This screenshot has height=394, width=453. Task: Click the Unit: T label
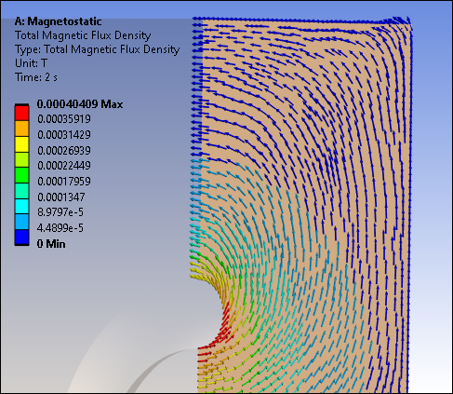coord(31,63)
